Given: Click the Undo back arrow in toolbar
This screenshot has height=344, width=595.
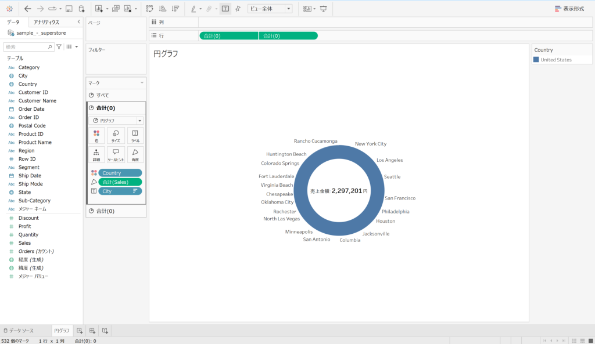Looking at the screenshot, I should coord(27,9).
